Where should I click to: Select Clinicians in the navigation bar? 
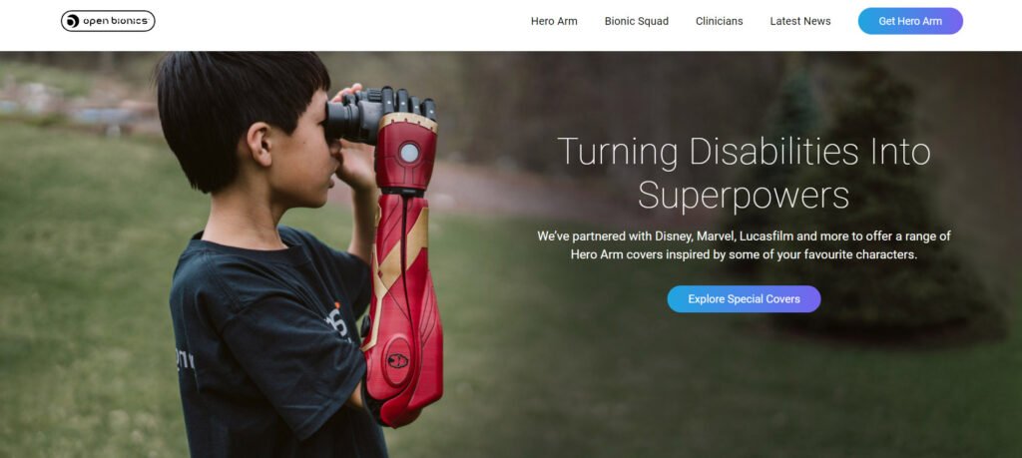click(x=719, y=21)
